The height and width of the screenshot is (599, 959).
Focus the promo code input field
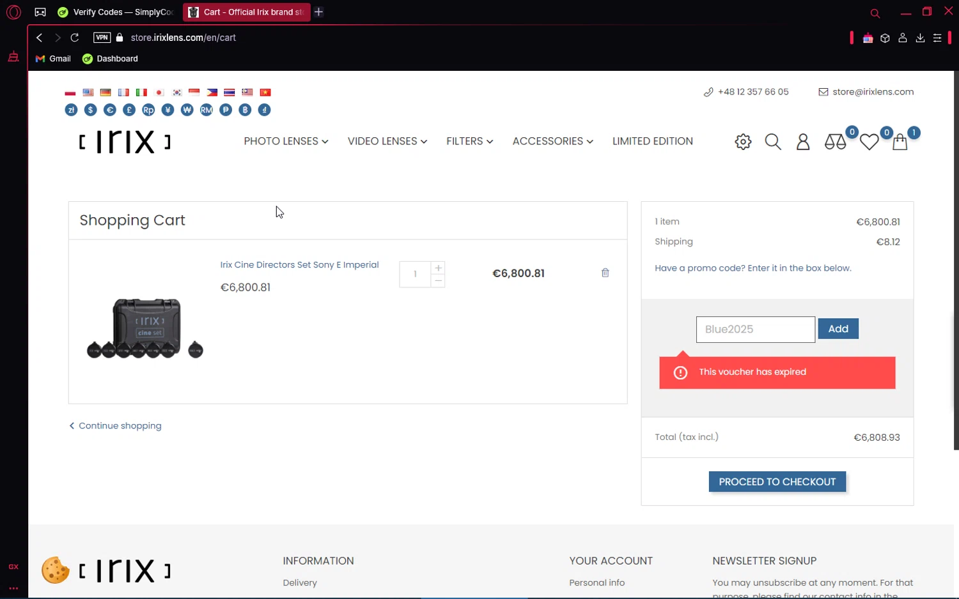click(x=756, y=330)
